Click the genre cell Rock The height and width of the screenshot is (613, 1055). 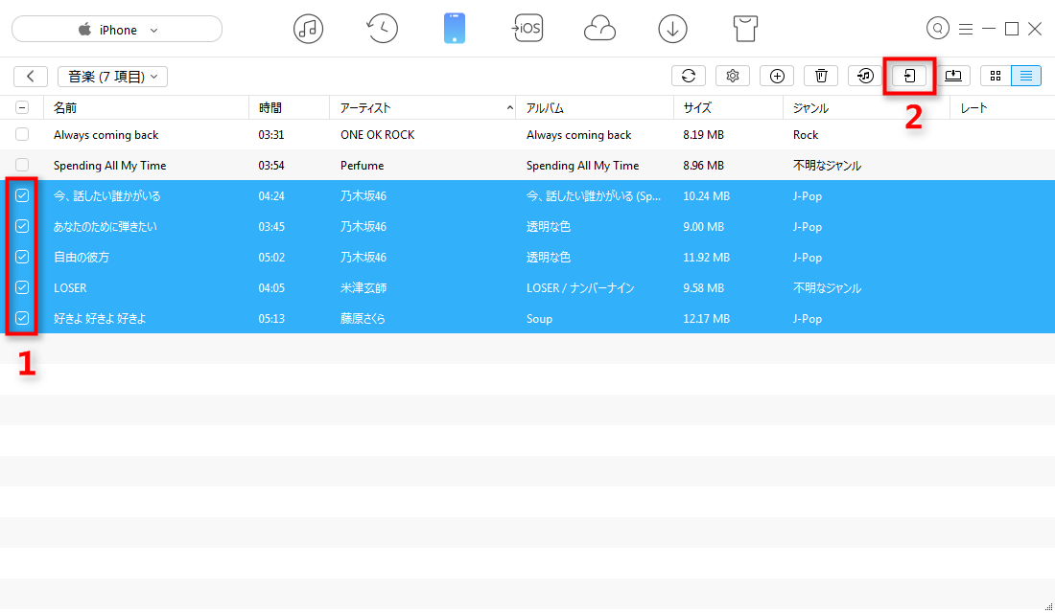click(x=806, y=135)
